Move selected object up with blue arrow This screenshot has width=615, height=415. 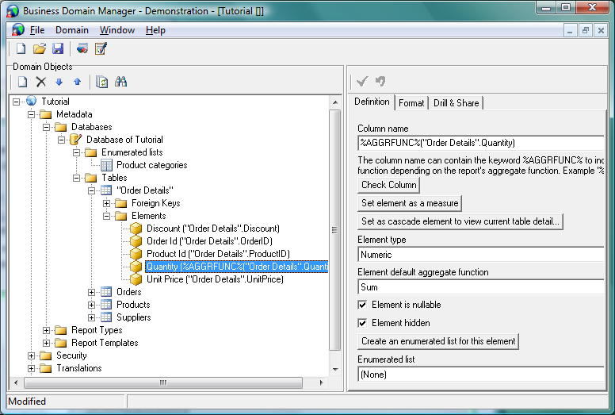pos(77,82)
